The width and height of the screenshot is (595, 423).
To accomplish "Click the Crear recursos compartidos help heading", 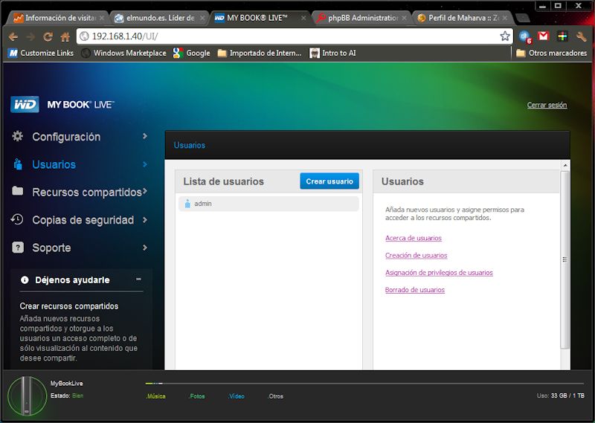I will 69,306.
